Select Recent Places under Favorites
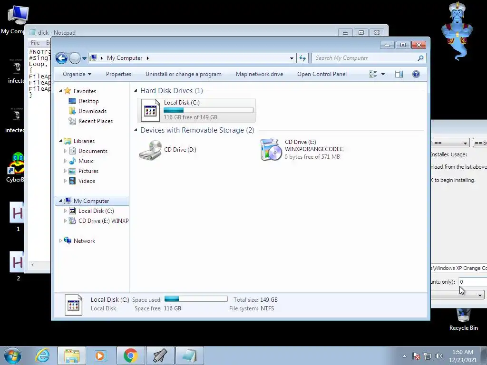The height and width of the screenshot is (365, 487). tap(95, 121)
